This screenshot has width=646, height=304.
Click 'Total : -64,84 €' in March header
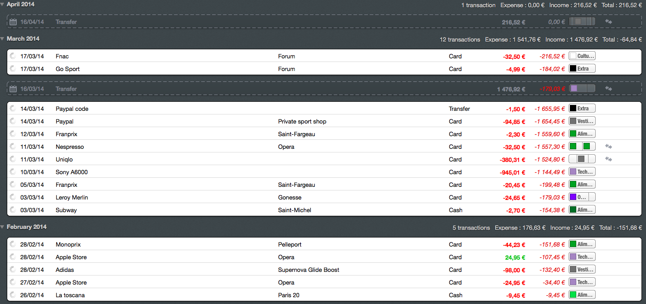click(x=622, y=39)
